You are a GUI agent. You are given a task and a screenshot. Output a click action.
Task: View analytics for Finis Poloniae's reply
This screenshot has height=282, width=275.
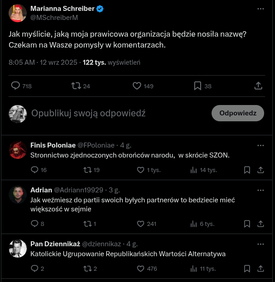194,170
